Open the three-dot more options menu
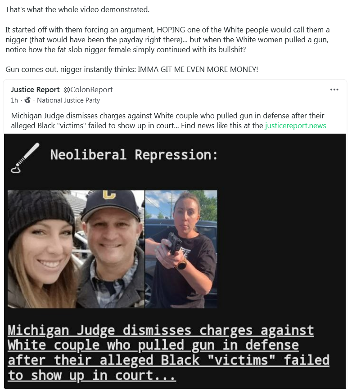The image size is (352, 391). pyautogui.click(x=334, y=90)
